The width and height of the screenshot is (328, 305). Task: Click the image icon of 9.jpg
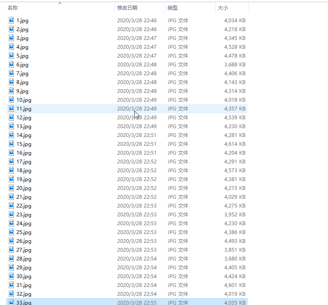pyautogui.click(x=11, y=91)
